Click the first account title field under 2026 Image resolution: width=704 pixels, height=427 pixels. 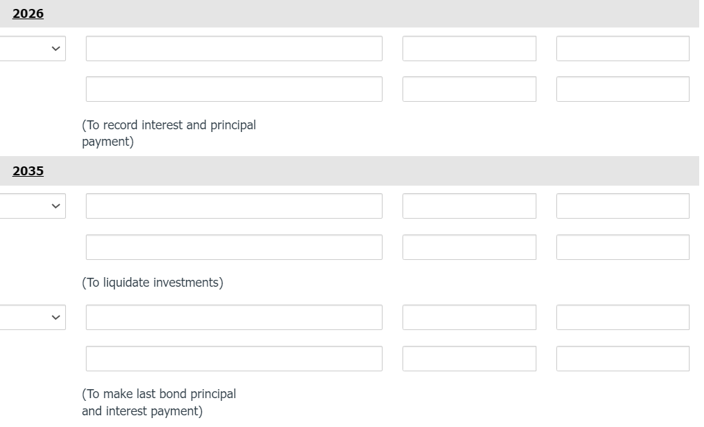(234, 48)
